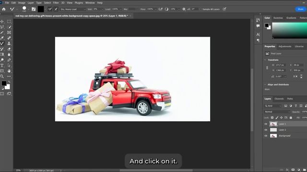The image size is (307, 172).
Task: Open the layer blend mode Normal dropdown
Action: (277, 112)
